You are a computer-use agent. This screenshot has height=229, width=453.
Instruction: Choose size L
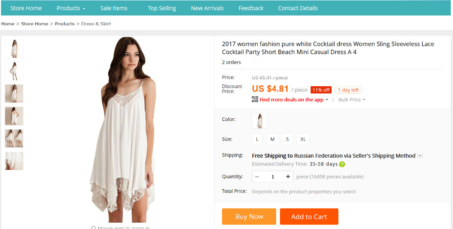(x=257, y=139)
